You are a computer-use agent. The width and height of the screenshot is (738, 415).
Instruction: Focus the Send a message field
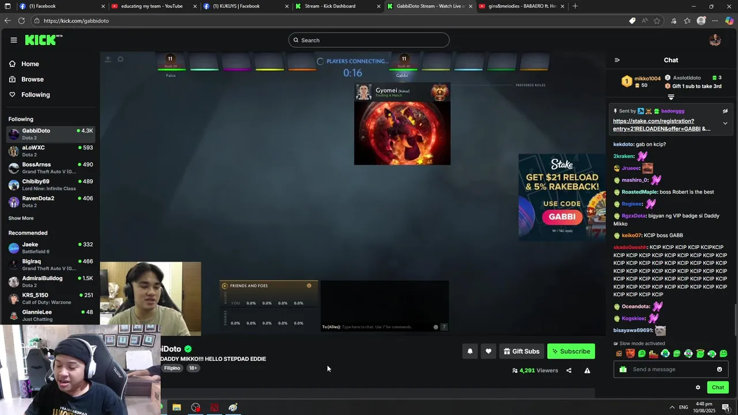(672, 369)
